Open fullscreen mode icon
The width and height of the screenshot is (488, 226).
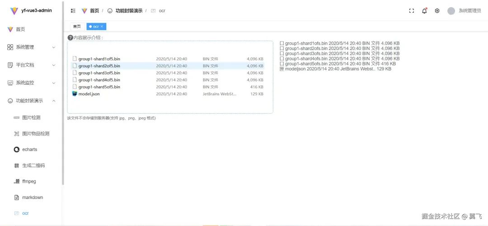pos(412,10)
